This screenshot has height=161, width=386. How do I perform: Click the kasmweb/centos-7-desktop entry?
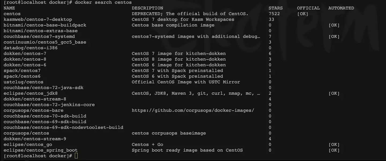(x=38, y=20)
